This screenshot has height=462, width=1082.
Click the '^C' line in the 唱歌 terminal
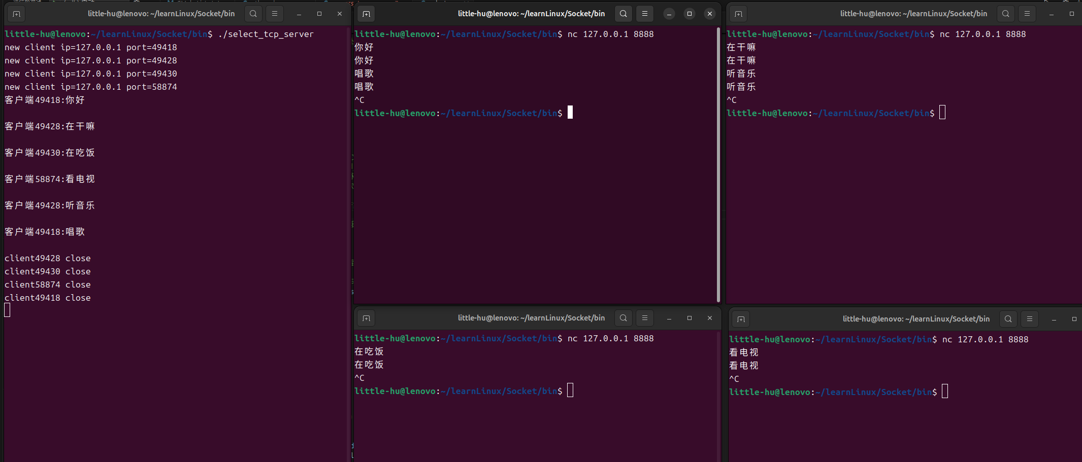pos(359,100)
